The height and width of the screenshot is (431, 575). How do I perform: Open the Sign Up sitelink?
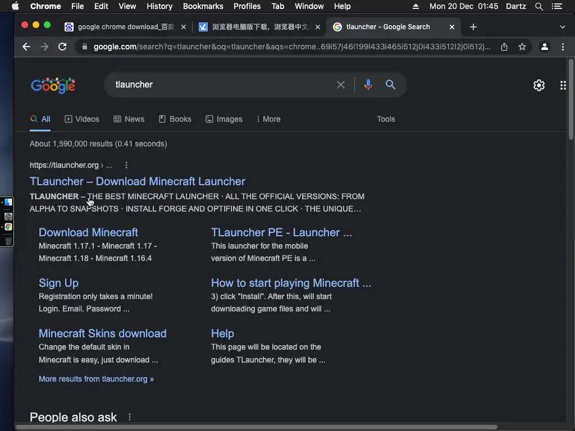58,283
